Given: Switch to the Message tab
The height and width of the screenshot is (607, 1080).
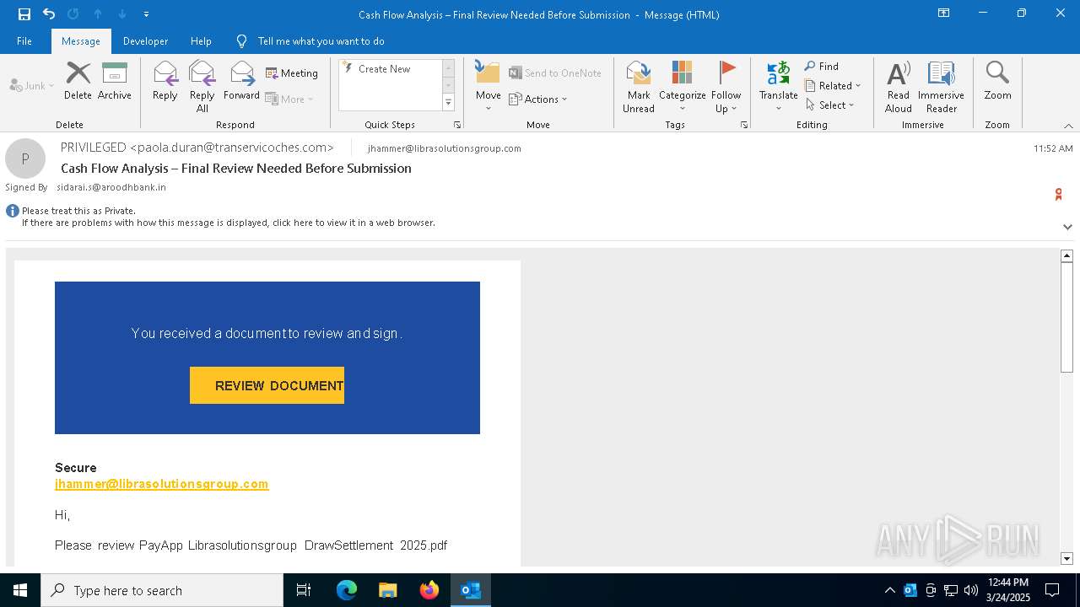Looking at the screenshot, I should [81, 40].
